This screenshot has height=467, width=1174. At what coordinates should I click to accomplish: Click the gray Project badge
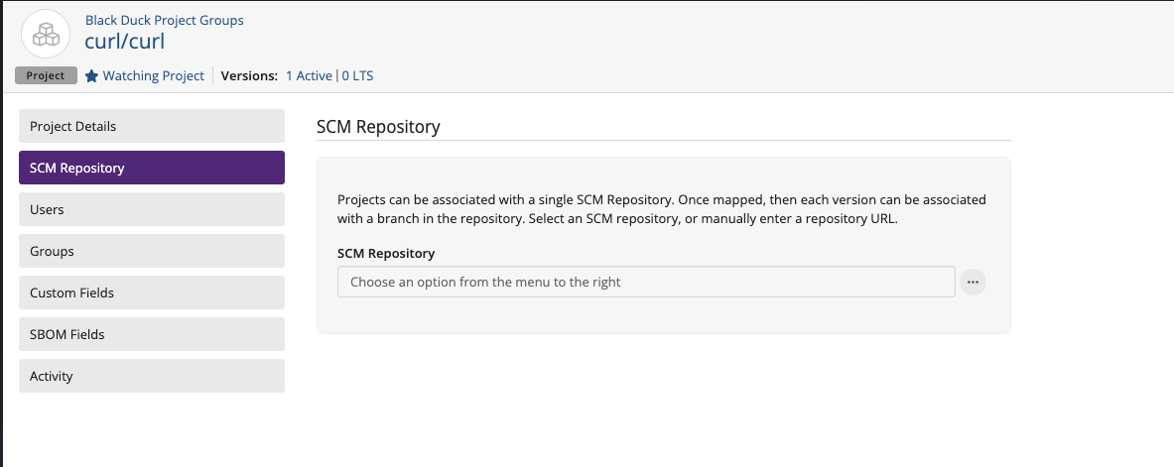46,75
